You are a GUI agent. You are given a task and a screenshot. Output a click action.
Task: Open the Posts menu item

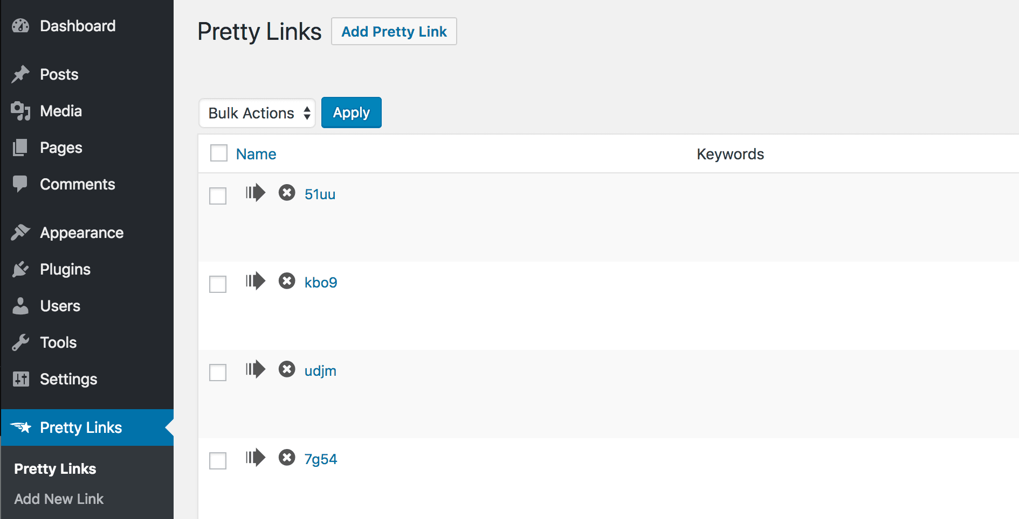point(58,74)
